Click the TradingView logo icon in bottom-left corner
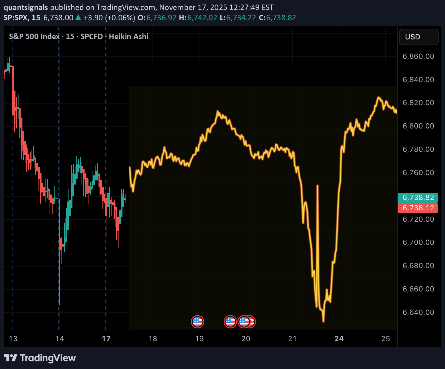 click(11, 358)
